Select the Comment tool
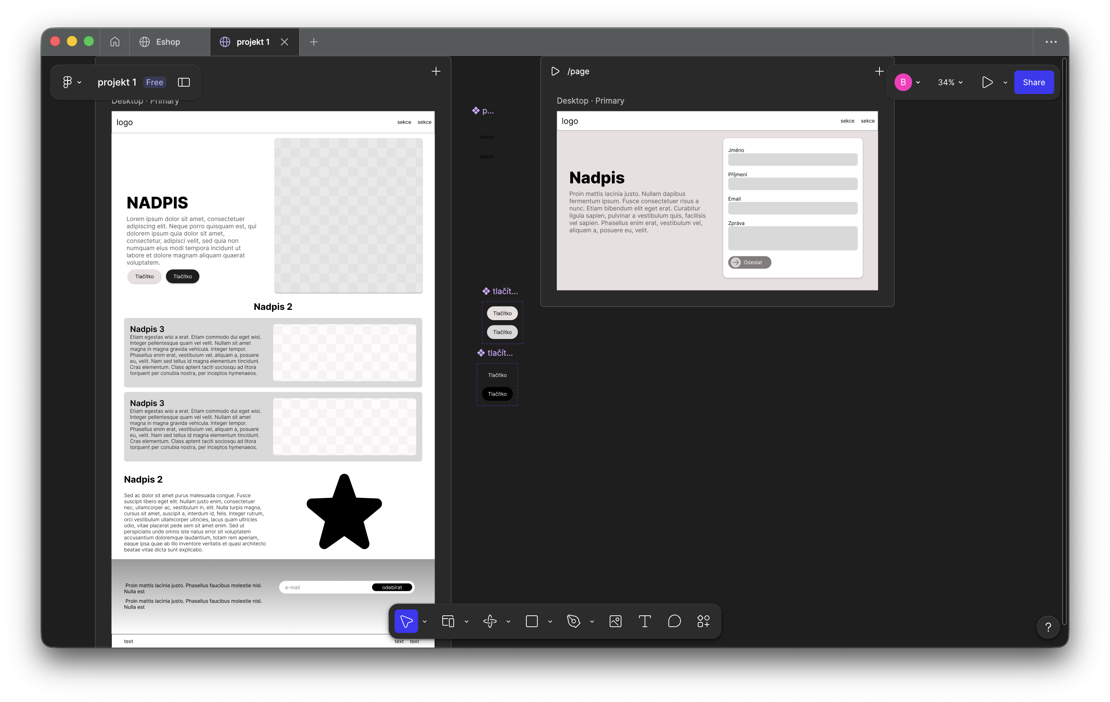The width and height of the screenshot is (1110, 702). [674, 621]
